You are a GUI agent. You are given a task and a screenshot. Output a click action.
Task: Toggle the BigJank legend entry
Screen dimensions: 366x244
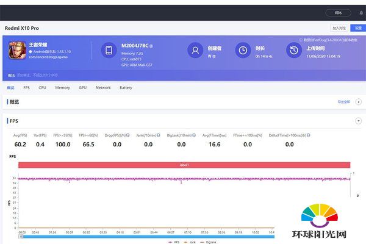click(x=208, y=242)
